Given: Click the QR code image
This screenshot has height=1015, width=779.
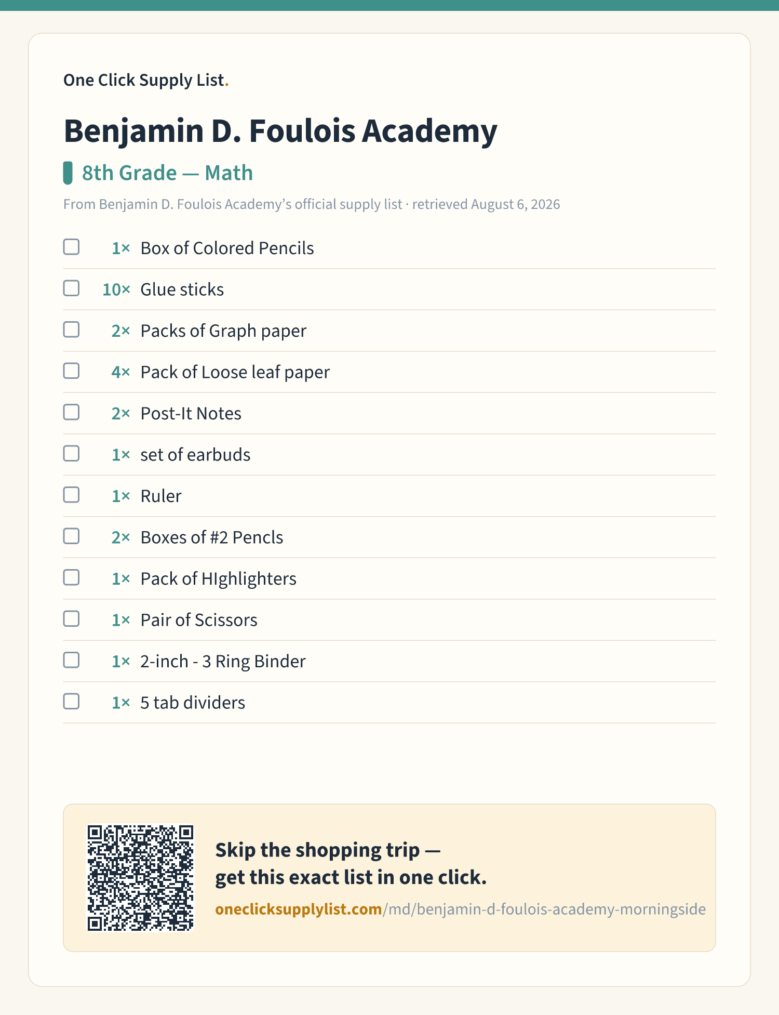Looking at the screenshot, I should [x=140, y=878].
